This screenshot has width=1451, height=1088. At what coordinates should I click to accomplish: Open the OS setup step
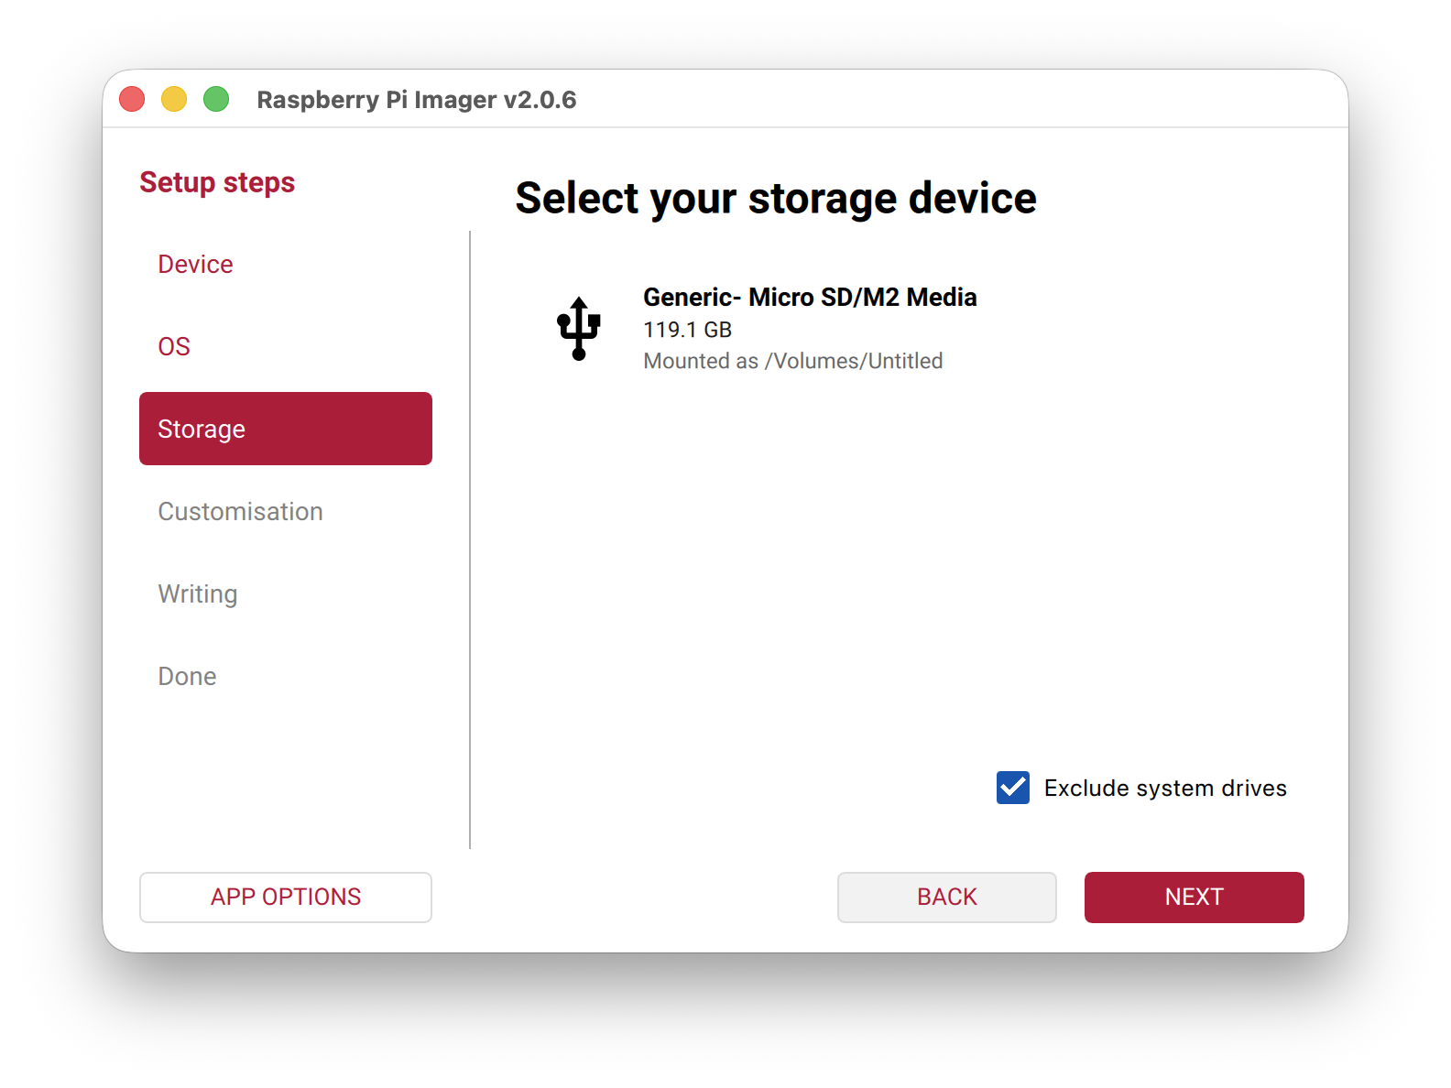pos(174,346)
